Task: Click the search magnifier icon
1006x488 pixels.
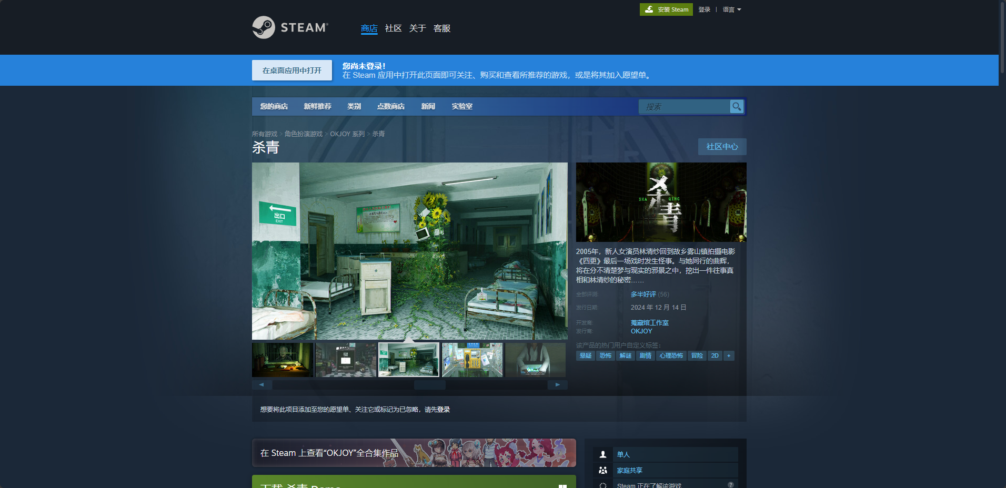Action: (x=737, y=106)
